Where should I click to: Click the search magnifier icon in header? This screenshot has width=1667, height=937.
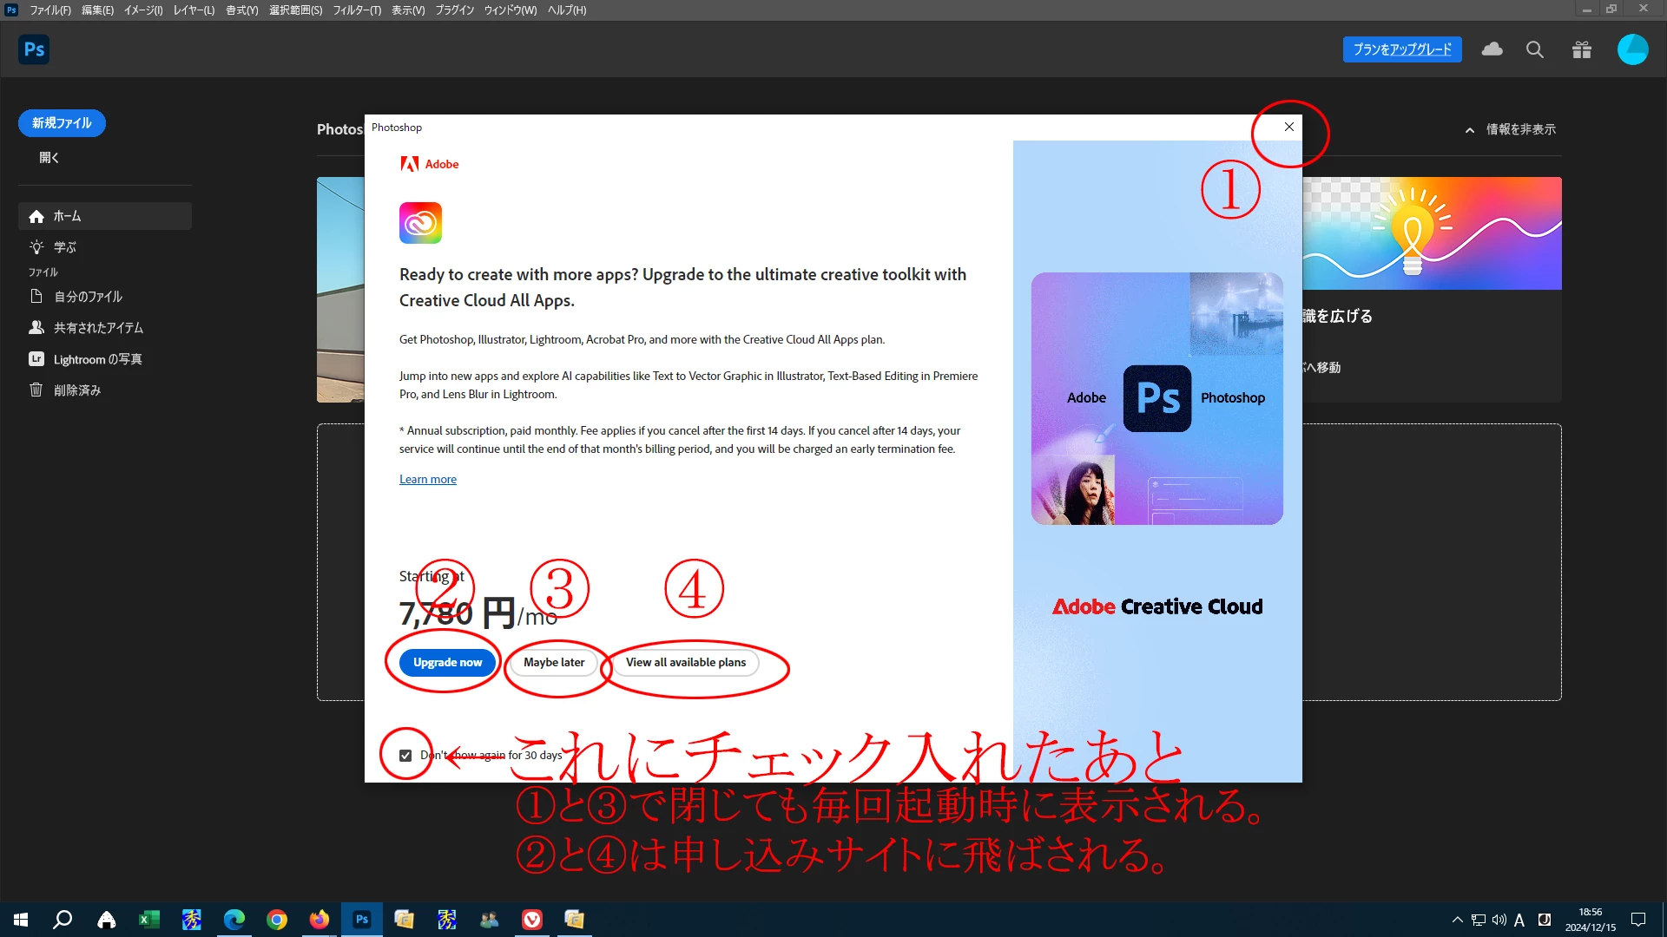[1534, 49]
